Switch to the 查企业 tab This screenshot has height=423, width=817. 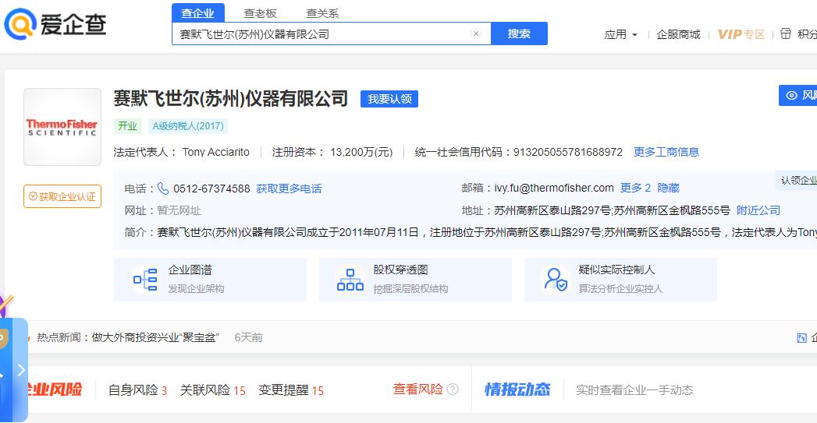198,13
